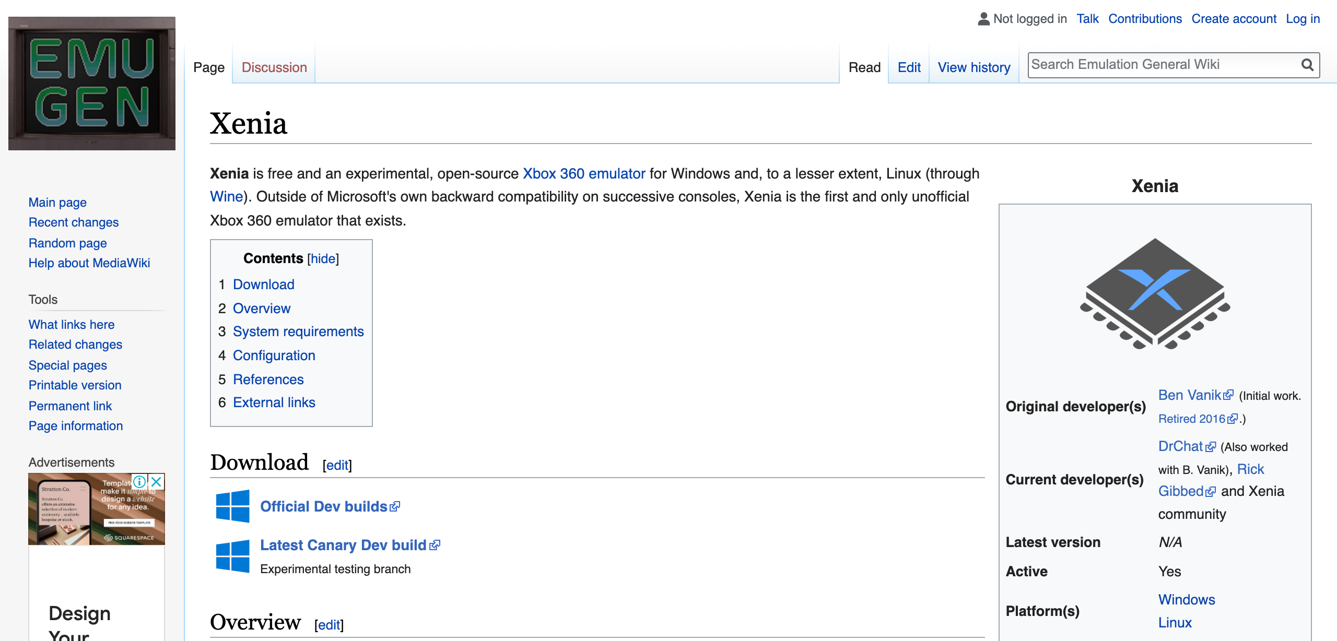Image resolution: width=1337 pixels, height=641 pixels.
Task: Follow the Xbox 360 emulator link
Action: [x=584, y=174]
